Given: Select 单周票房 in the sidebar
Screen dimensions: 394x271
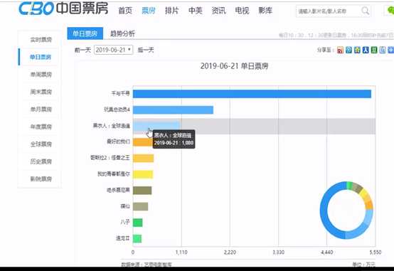Looking at the screenshot, I should point(41,75).
